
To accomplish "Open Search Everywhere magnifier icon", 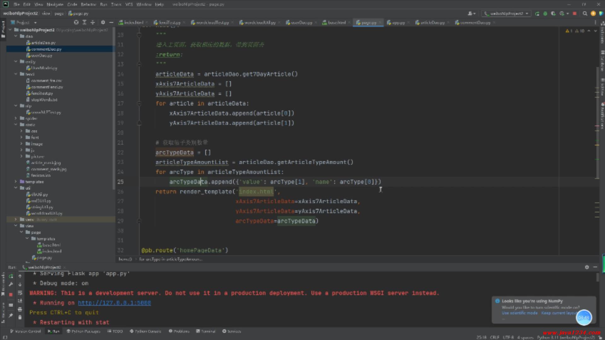I will pyautogui.click(x=585, y=14).
